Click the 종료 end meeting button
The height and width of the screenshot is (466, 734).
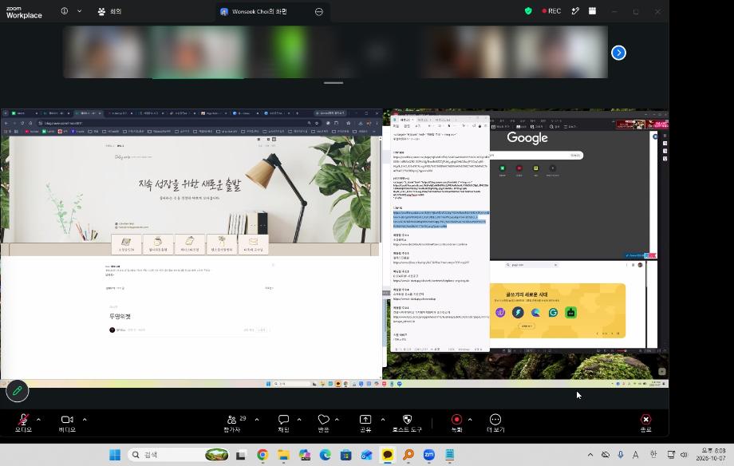(x=646, y=423)
